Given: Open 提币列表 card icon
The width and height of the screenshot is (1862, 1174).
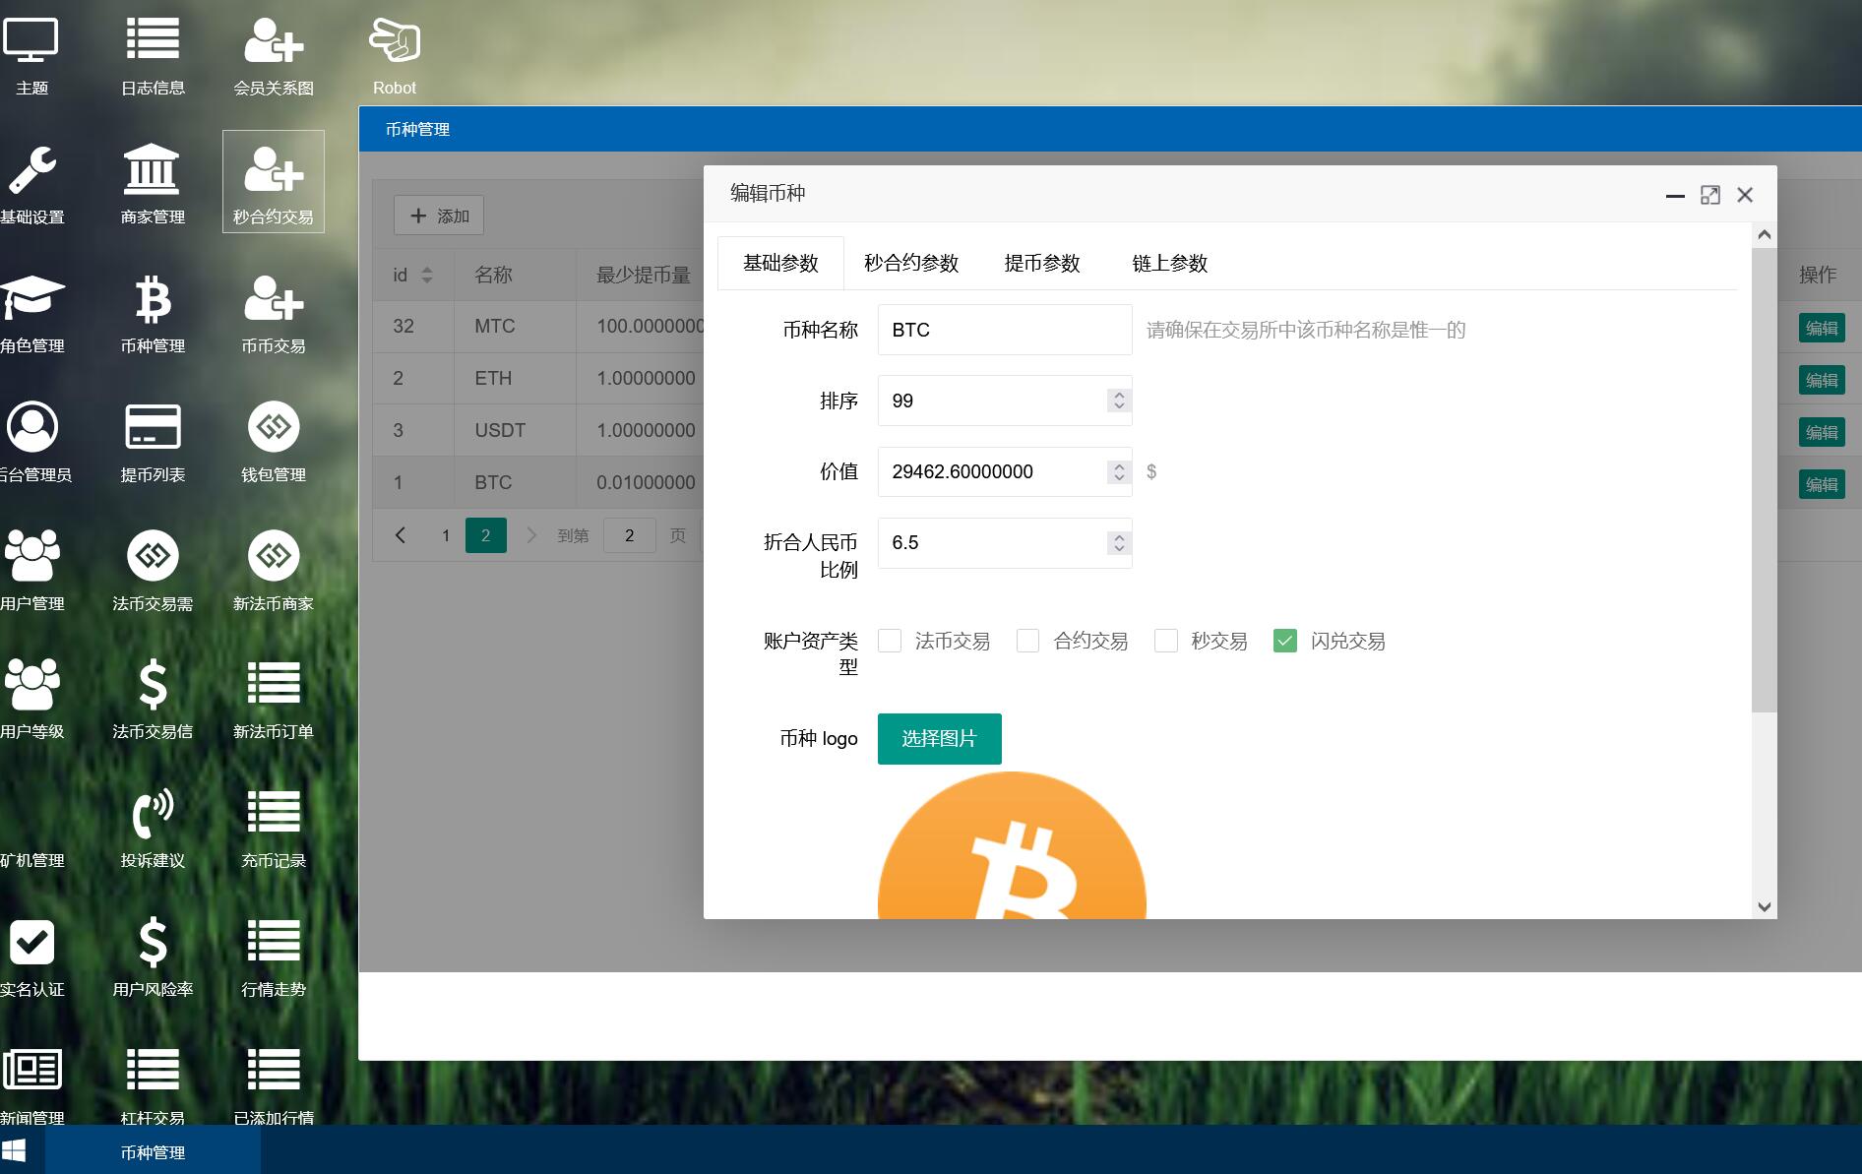Looking at the screenshot, I should [x=153, y=443].
